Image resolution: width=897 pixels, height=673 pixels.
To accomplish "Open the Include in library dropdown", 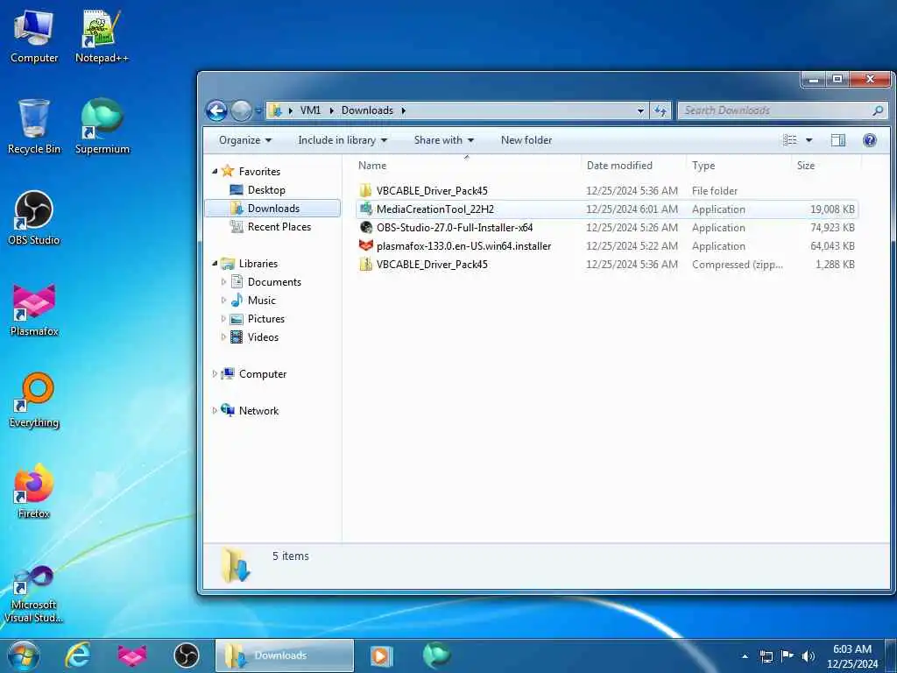I will coord(343,140).
